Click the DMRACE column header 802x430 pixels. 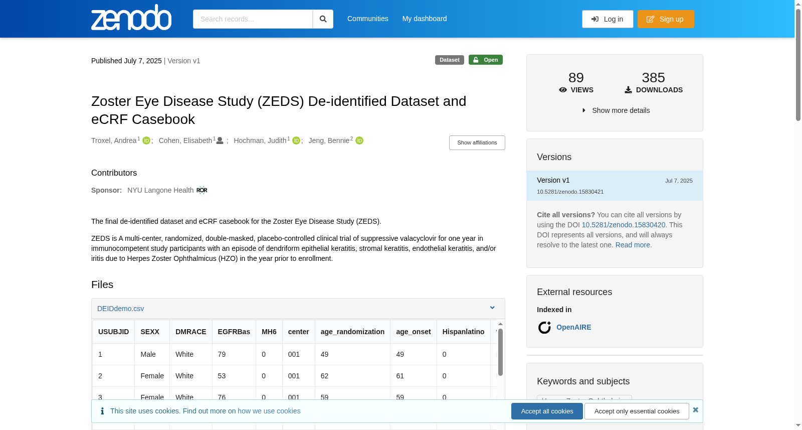[x=191, y=332]
